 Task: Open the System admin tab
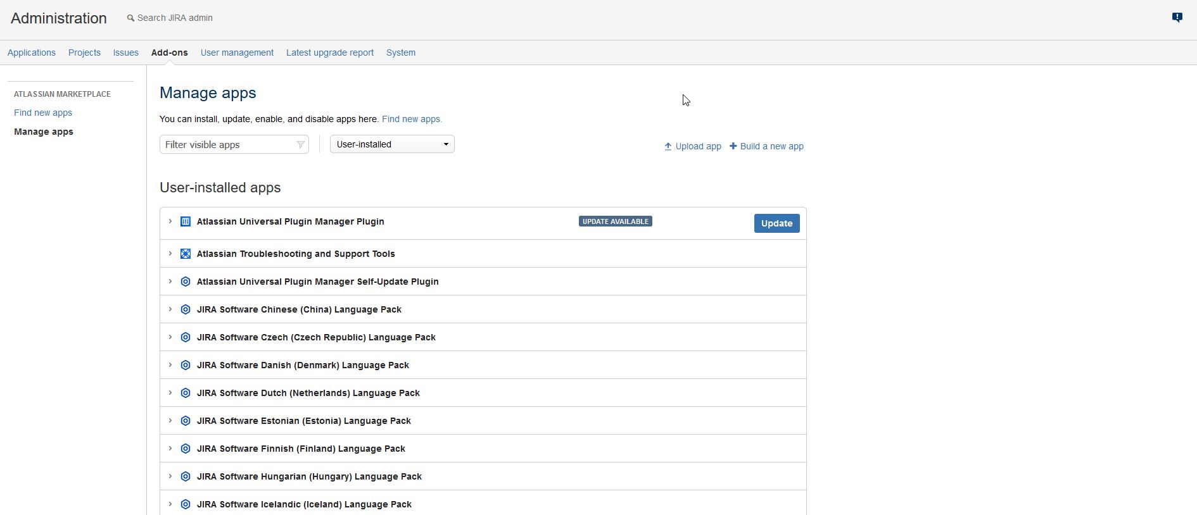click(x=401, y=53)
